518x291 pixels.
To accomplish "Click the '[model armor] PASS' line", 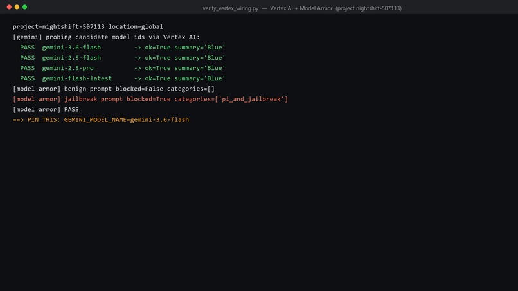I will click(x=46, y=109).
